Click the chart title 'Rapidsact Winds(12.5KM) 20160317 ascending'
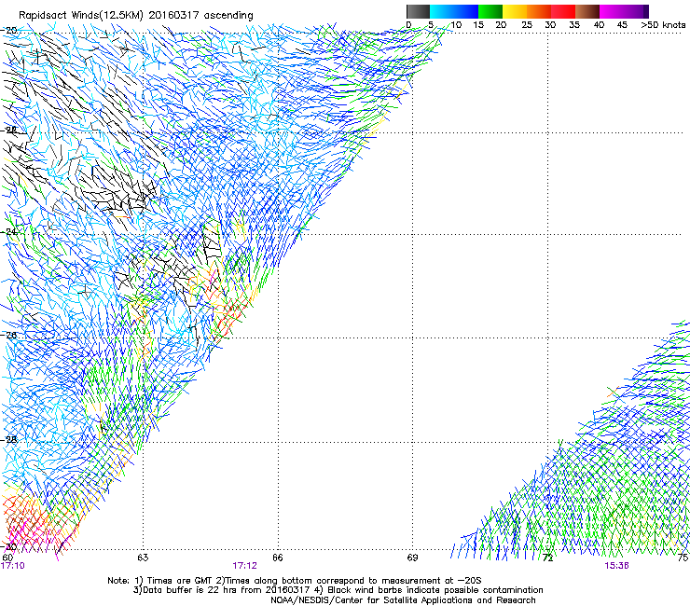The height and width of the screenshot is (606, 690). coord(136,15)
